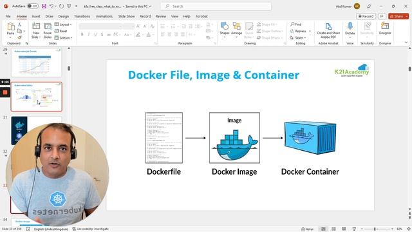412x232 pixels.
Task: Open the File menu
Action: (x=8, y=16)
